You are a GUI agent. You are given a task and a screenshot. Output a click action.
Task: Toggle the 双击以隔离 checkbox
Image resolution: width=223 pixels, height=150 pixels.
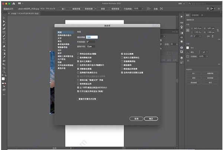click(x=122, y=54)
